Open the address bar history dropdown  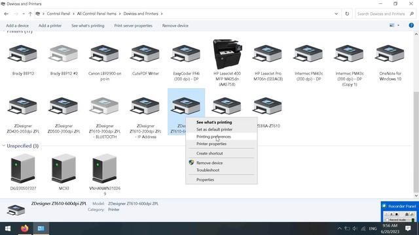coord(336,14)
